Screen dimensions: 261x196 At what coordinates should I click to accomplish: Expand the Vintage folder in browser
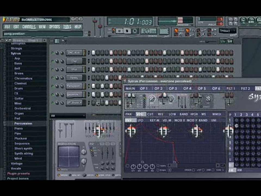[16, 164]
